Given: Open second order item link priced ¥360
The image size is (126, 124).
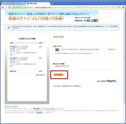Looking at the screenshot, I should pos(19,58).
